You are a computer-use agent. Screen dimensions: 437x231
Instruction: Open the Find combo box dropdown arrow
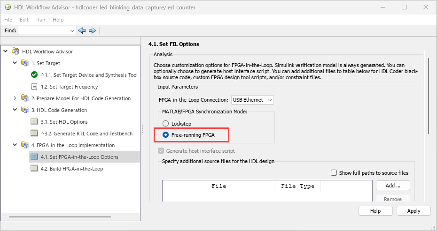(x=72, y=30)
